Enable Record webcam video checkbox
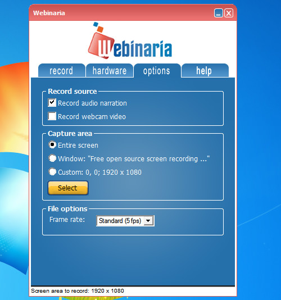The width and height of the screenshot is (281, 300). [x=52, y=116]
